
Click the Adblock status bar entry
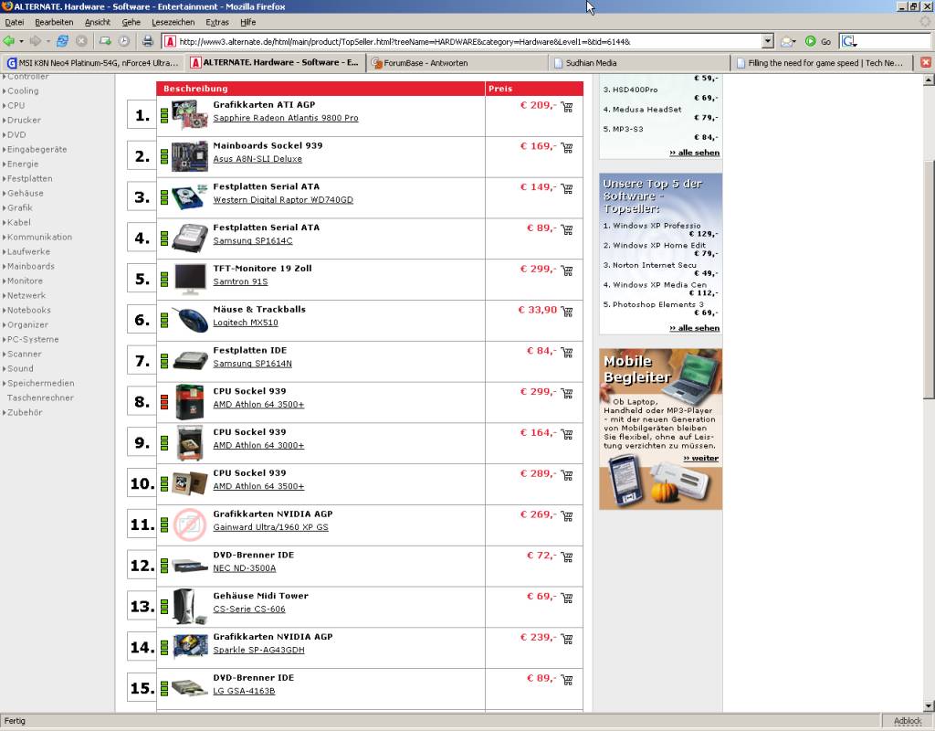point(908,721)
